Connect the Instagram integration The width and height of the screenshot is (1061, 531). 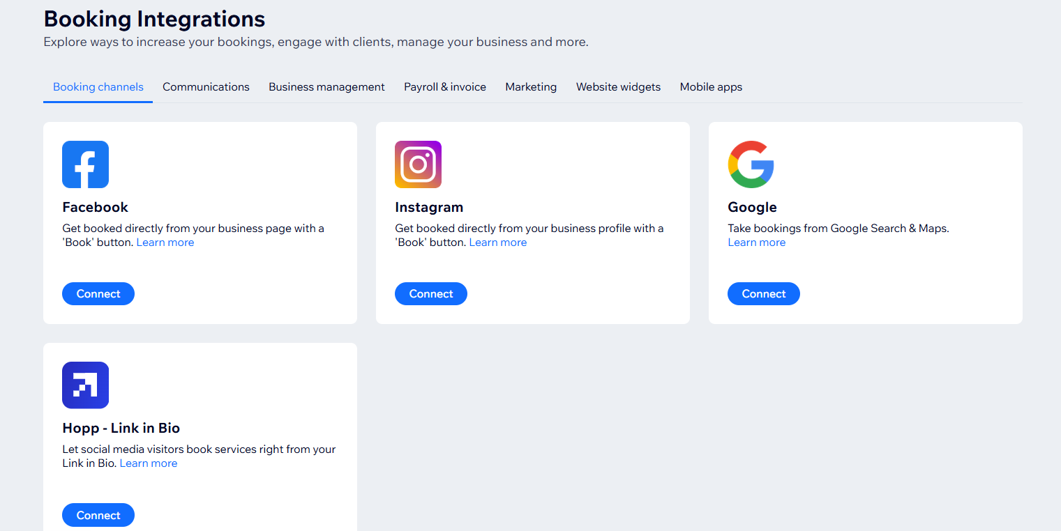tap(431, 294)
